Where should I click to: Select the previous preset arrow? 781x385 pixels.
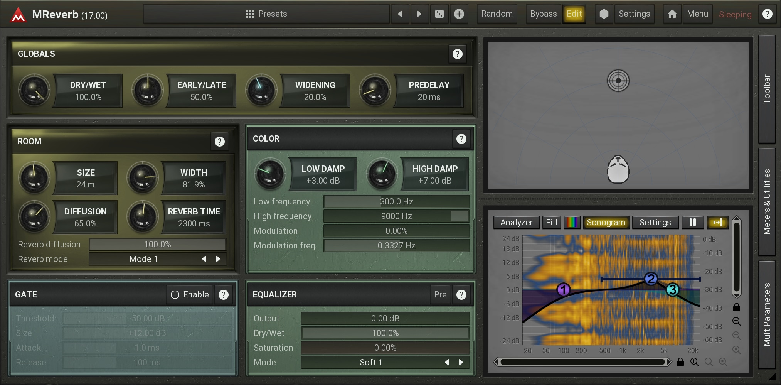(x=400, y=14)
